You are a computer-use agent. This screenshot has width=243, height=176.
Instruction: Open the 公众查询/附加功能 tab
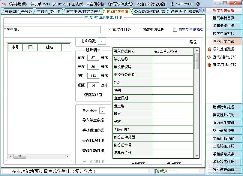point(149,12)
